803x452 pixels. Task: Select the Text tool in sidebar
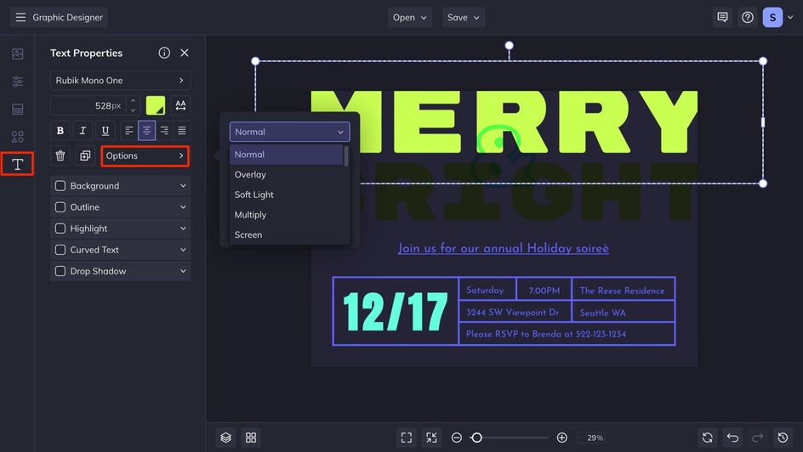[17, 164]
